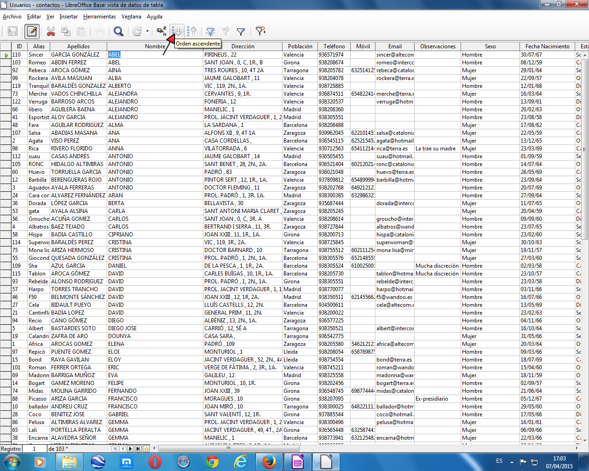
Task: Select row header of ID 110
Action: [6, 55]
